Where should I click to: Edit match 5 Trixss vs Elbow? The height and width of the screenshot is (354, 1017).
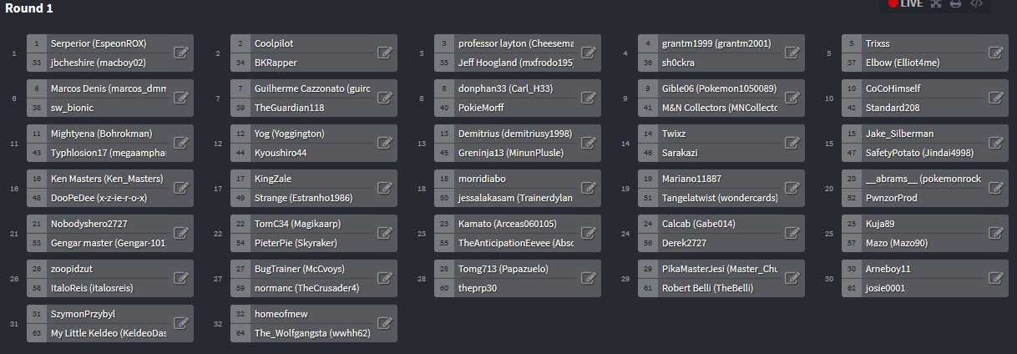pyautogui.click(x=995, y=53)
